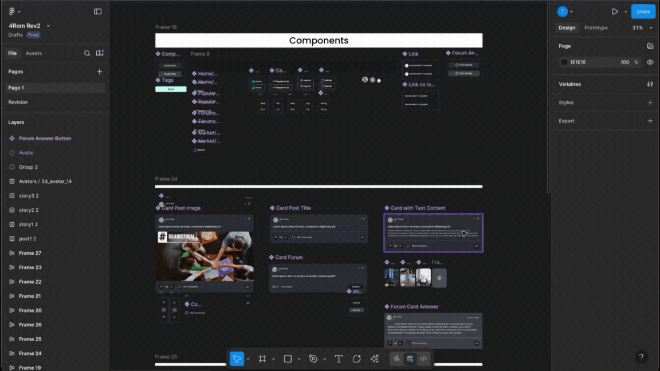Switch on the Draw annotation mode
This screenshot has height=371, width=660.
(396, 359)
